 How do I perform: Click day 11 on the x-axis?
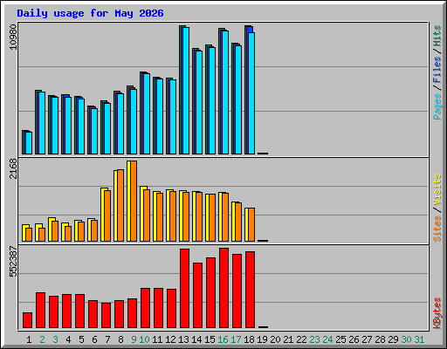coord(157,339)
